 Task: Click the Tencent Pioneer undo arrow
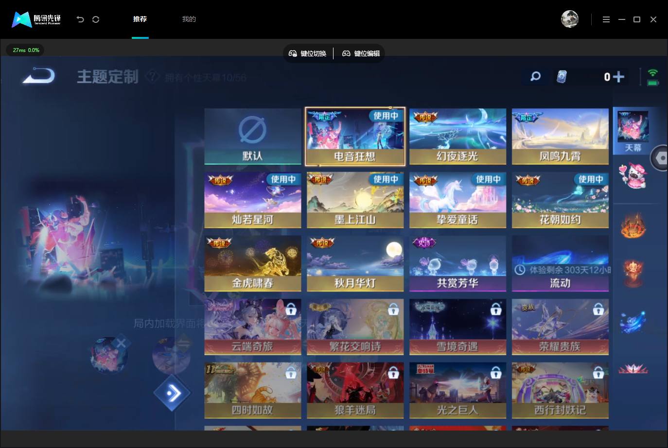[x=80, y=19]
